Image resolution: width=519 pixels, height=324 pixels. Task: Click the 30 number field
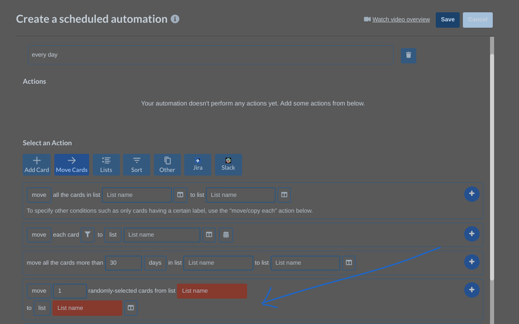[124, 263]
